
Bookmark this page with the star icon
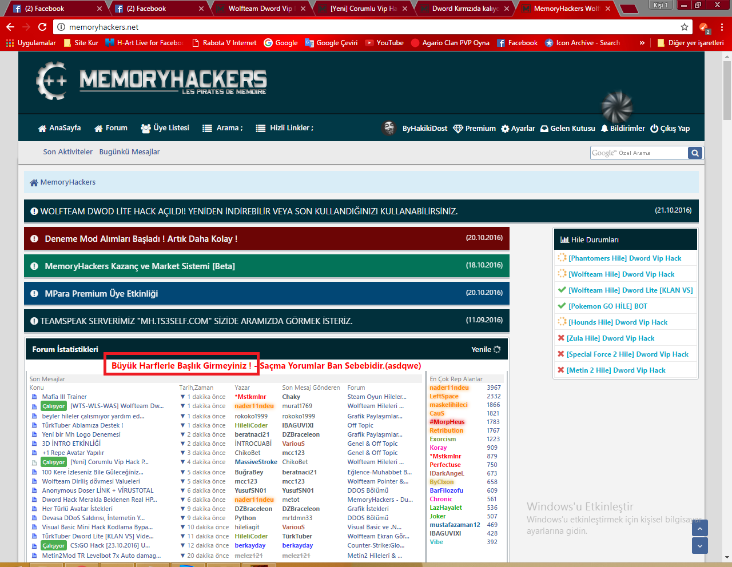(684, 27)
